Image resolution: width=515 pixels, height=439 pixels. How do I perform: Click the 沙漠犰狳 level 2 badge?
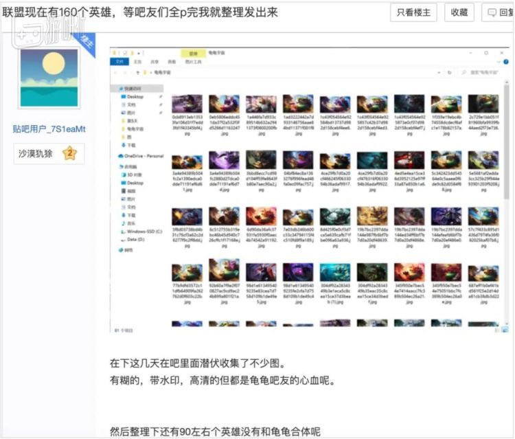49,153
